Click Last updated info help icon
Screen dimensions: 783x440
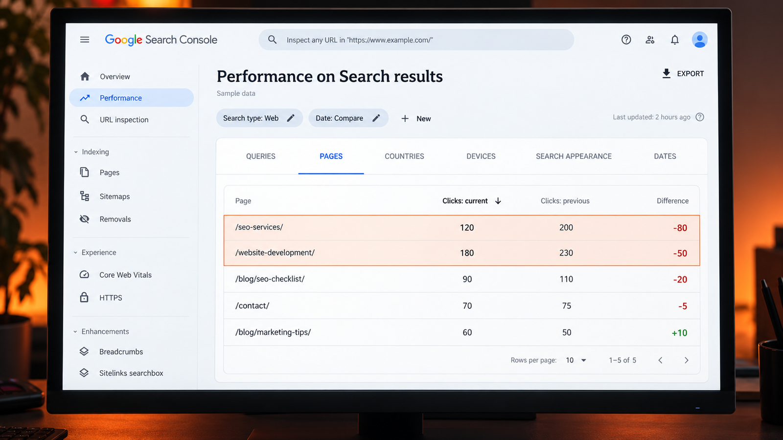pos(700,117)
